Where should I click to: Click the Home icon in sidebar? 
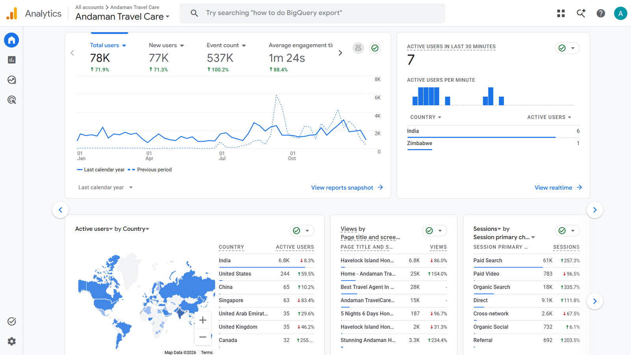pyautogui.click(x=11, y=40)
